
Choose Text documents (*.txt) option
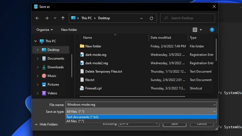pos(141,117)
